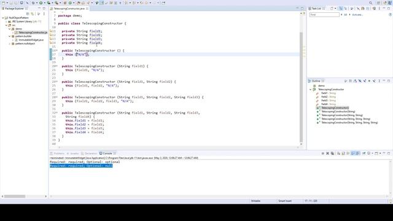This screenshot has height=221, width=393.
Task: Toggle Mark Occurrences in main toolbar
Action: pyautogui.click(x=101, y=2)
